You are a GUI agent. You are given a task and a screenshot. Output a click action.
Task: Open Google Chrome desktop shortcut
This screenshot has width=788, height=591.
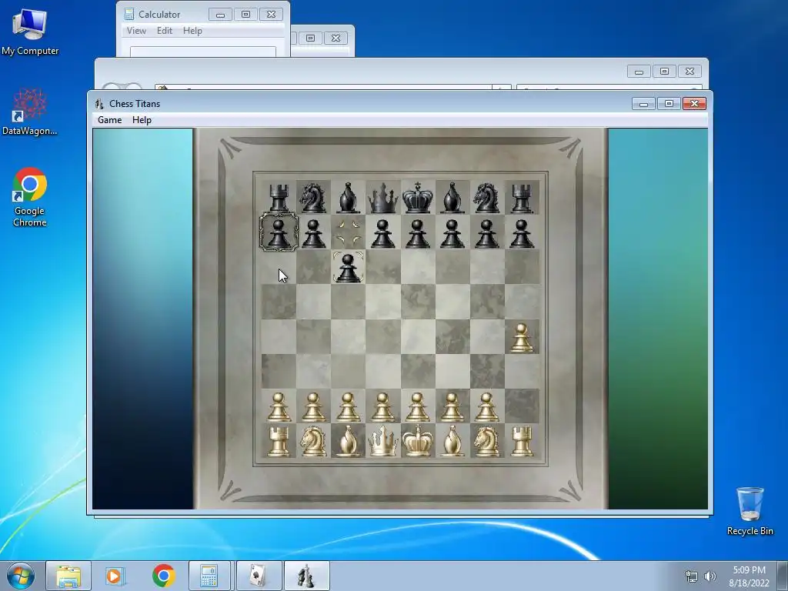pos(30,198)
